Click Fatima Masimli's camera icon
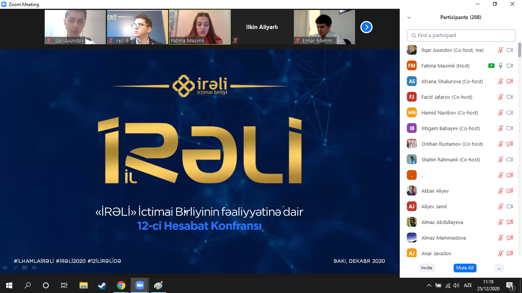Viewport: 522px width, 293px height. click(x=510, y=66)
